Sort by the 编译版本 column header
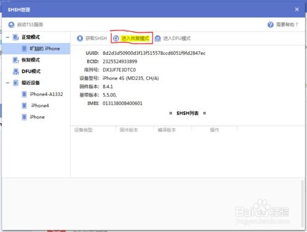Screen dimensions: 307x232 click(166, 130)
